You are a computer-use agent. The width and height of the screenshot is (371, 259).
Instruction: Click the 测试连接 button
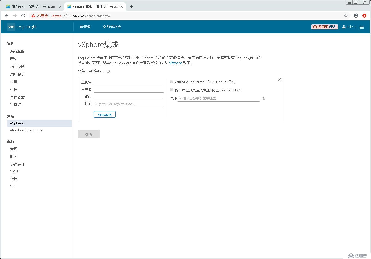click(x=105, y=115)
